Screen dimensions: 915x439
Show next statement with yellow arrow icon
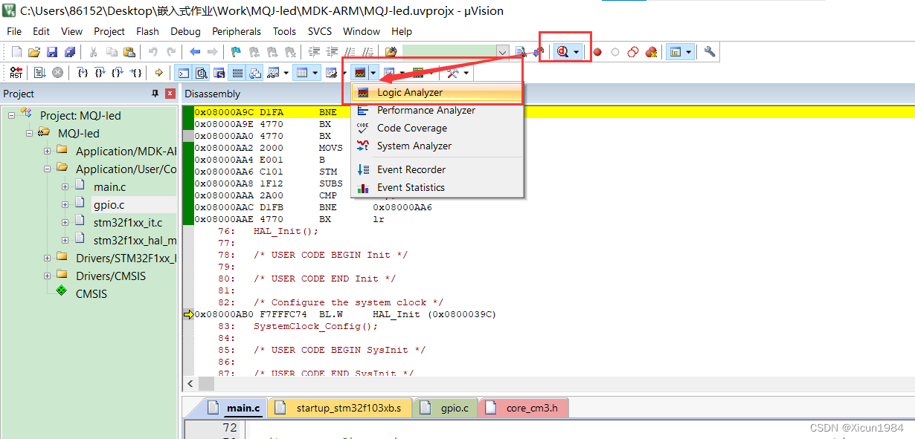click(x=159, y=73)
